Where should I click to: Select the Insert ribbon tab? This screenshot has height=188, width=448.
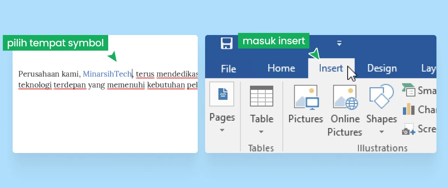click(x=331, y=68)
